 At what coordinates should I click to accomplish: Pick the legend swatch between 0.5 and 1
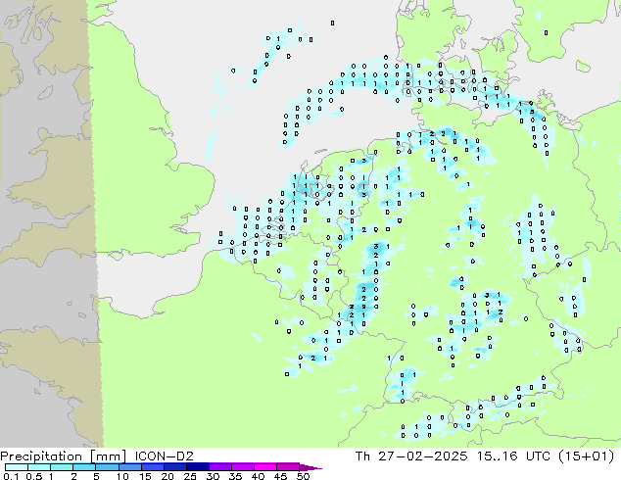pos(39,467)
